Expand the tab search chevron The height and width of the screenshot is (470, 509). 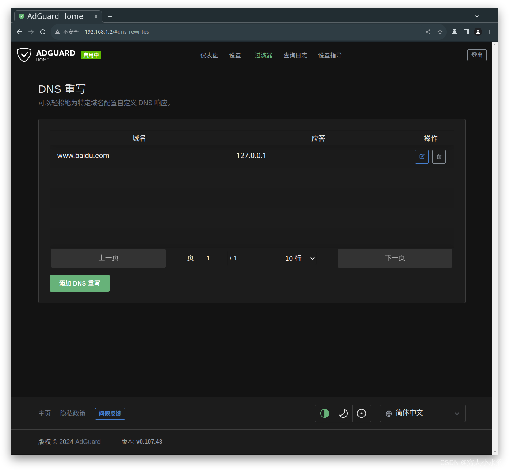(x=477, y=16)
